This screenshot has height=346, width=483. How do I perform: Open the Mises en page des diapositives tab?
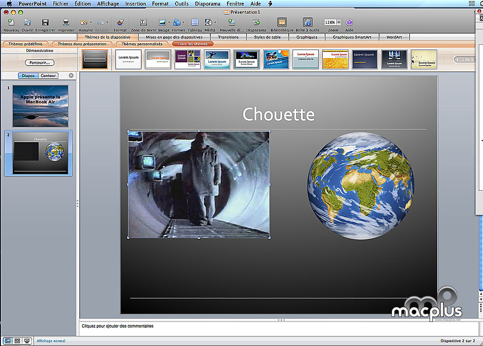[x=175, y=37]
